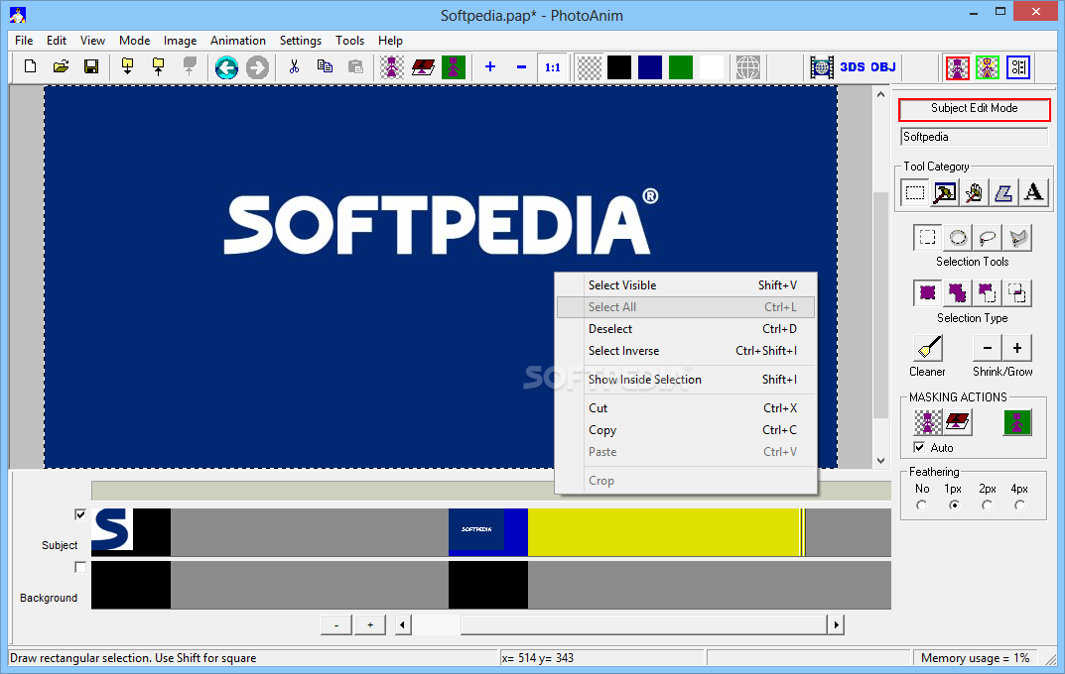The image size is (1065, 674).
Task: Click the toolbar green-background figure icon
Action: [x=454, y=67]
